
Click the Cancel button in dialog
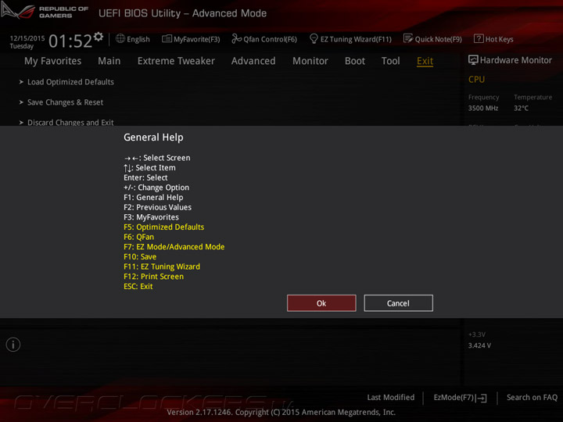click(398, 303)
